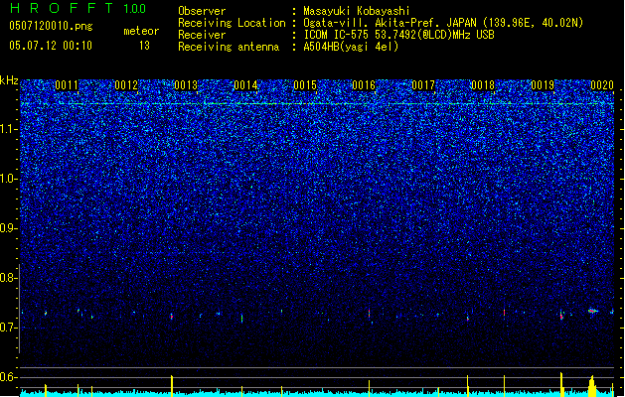This screenshot has width=625, height=397.
Task: Click the 'meteor' label
Action: (x=141, y=31)
